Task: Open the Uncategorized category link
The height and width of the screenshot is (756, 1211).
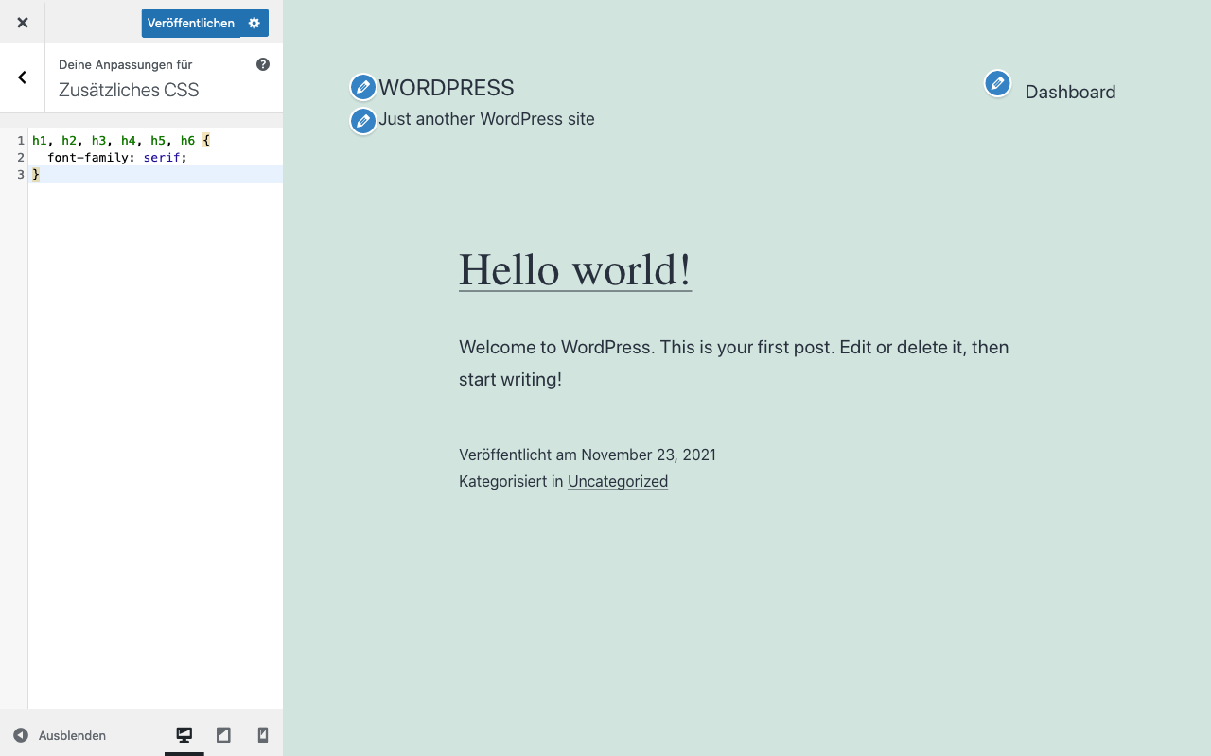Action: pos(618,481)
